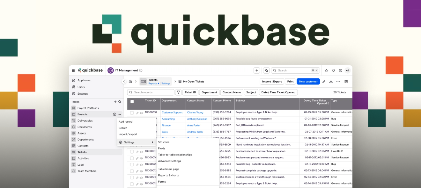Screen dimensions: 421x188
Task: Open the notifications bell icon
Action: coord(334,70)
